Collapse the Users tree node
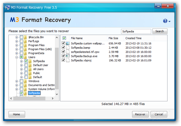 point(17,57)
